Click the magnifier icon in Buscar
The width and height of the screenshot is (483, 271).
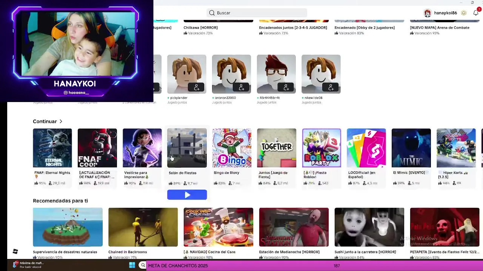212,13
